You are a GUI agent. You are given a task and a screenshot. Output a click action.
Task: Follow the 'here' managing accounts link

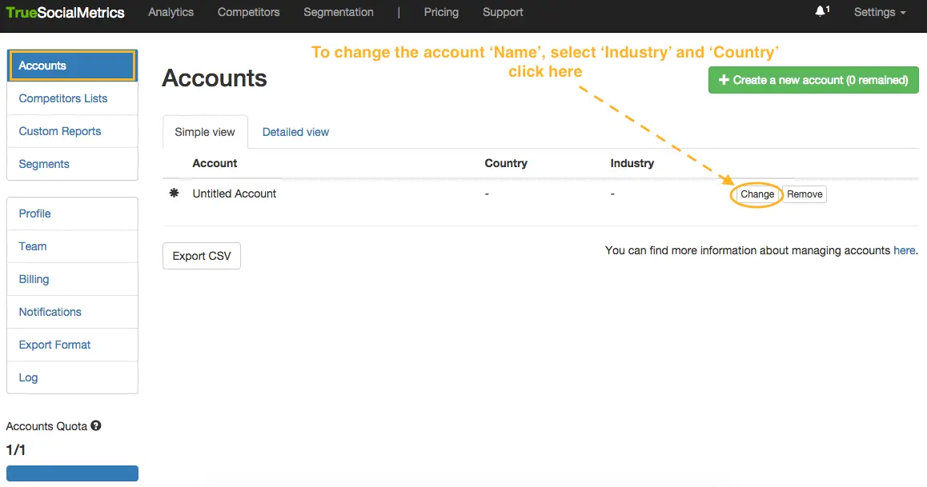tap(904, 250)
